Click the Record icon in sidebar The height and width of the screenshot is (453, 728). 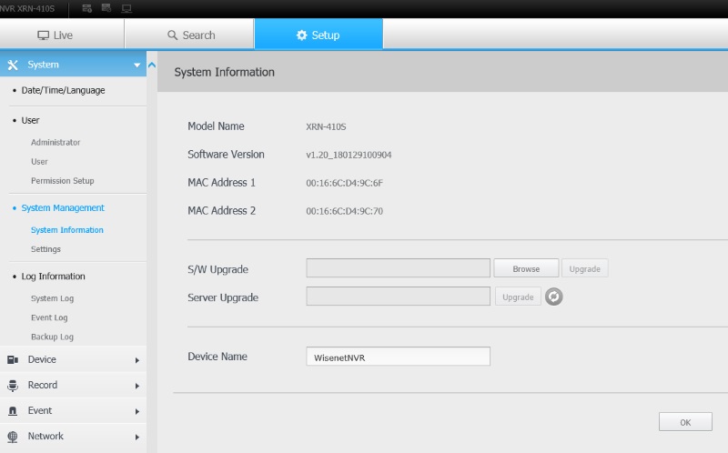(13, 386)
